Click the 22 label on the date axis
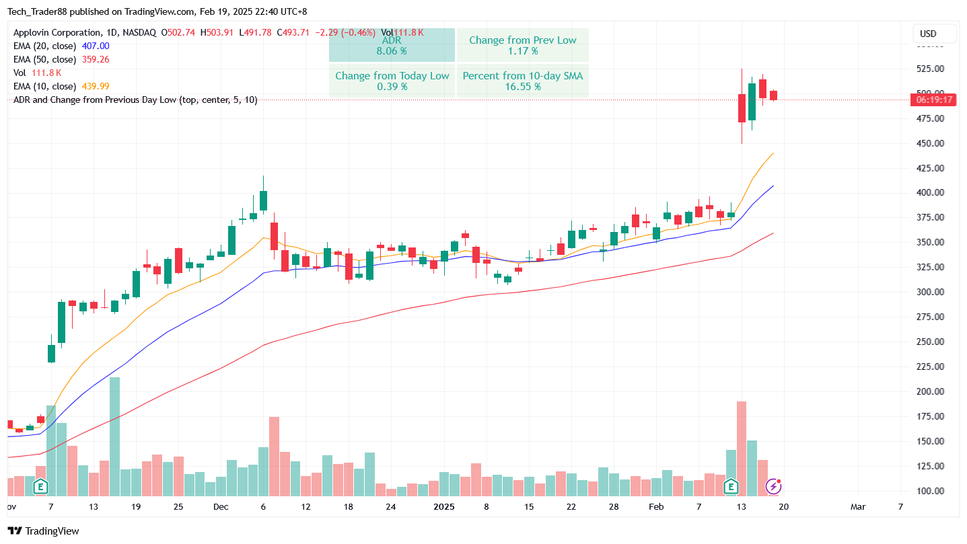Image resolution: width=967 pixels, height=544 pixels. pos(571,506)
